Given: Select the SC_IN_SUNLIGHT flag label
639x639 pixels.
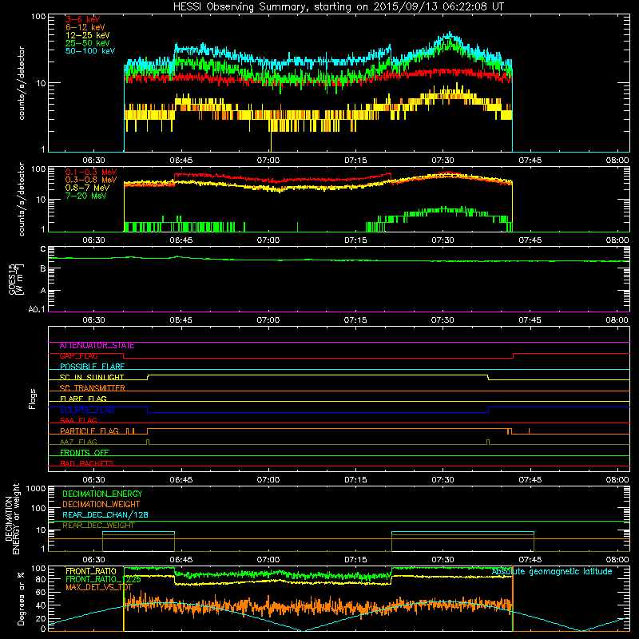Looking at the screenshot, I should click(x=92, y=377).
